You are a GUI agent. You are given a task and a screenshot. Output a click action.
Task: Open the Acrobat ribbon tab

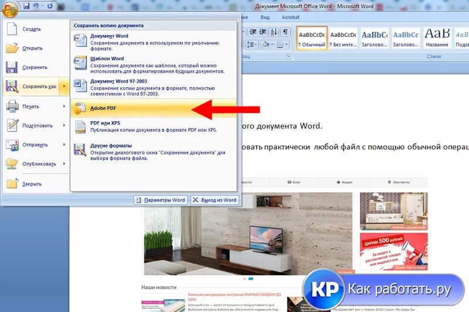(x=290, y=18)
